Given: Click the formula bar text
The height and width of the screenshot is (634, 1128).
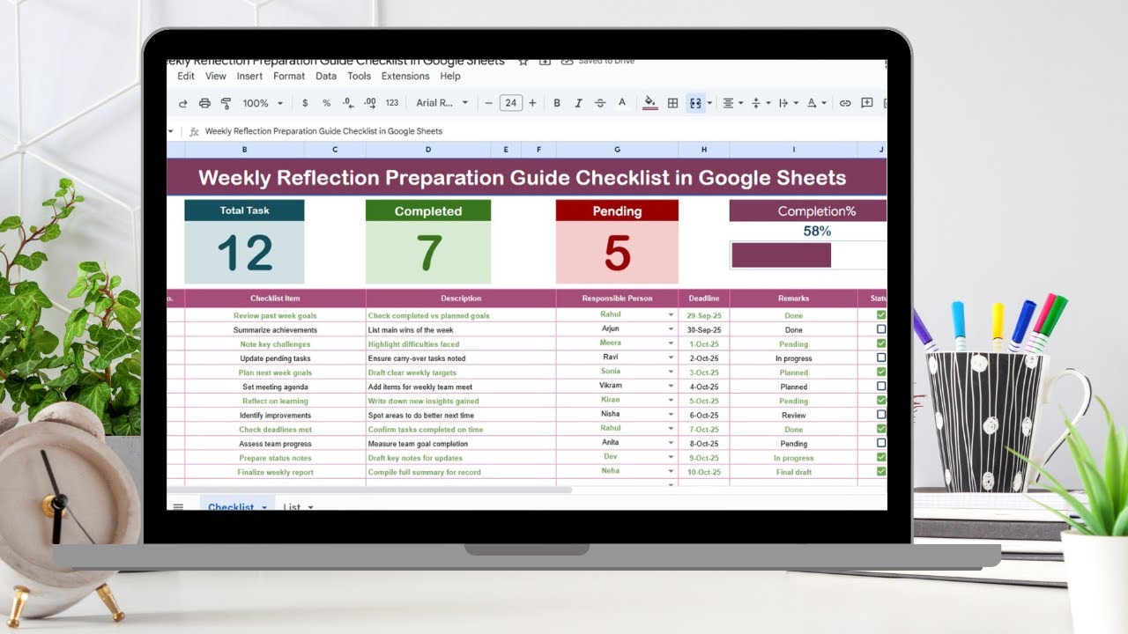Looking at the screenshot, I should pos(323,131).
